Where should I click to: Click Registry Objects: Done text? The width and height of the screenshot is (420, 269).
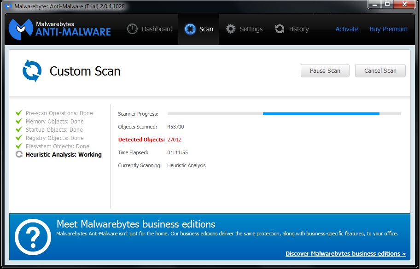[x=55, y=138]
